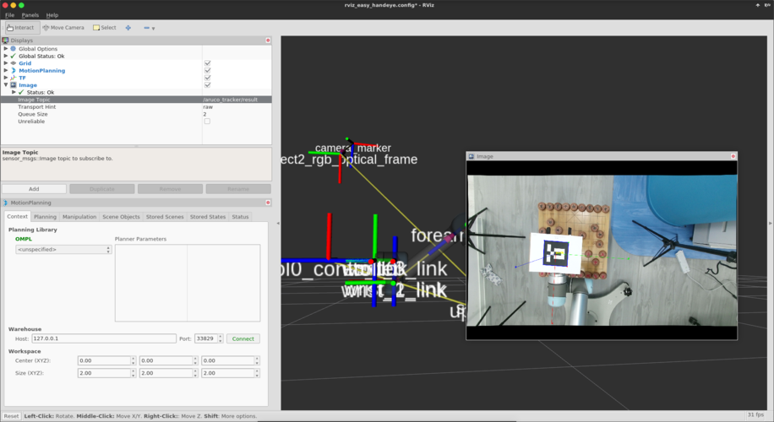Open the Panels menu
Viewport: 774px width, 422px height.
click(30, 15)
